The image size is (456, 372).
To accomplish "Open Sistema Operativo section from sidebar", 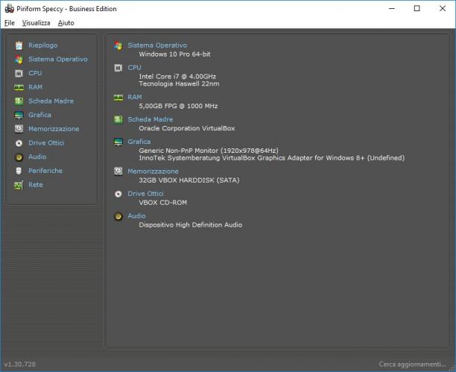I will point(58,60).
